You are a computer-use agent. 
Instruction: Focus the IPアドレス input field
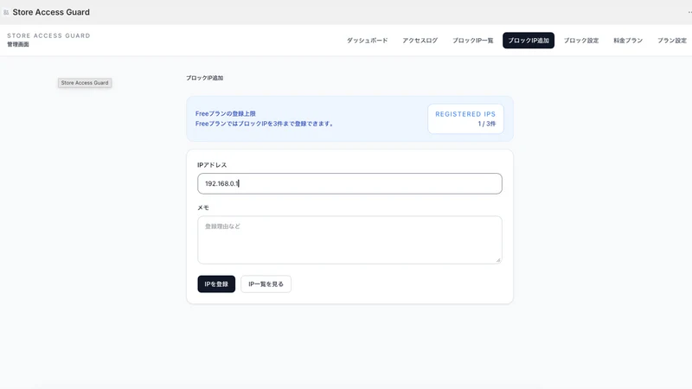[x=349, y=183]
